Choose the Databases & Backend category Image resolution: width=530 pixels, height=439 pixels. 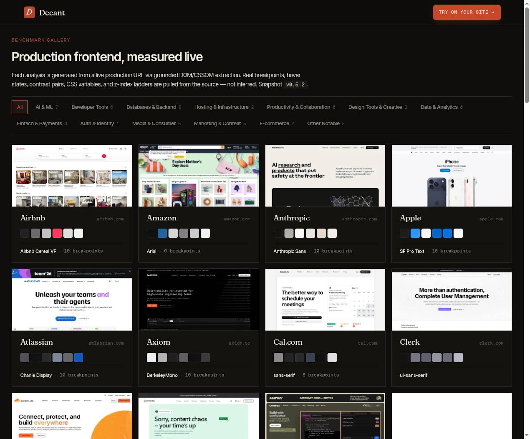(154, 107)
